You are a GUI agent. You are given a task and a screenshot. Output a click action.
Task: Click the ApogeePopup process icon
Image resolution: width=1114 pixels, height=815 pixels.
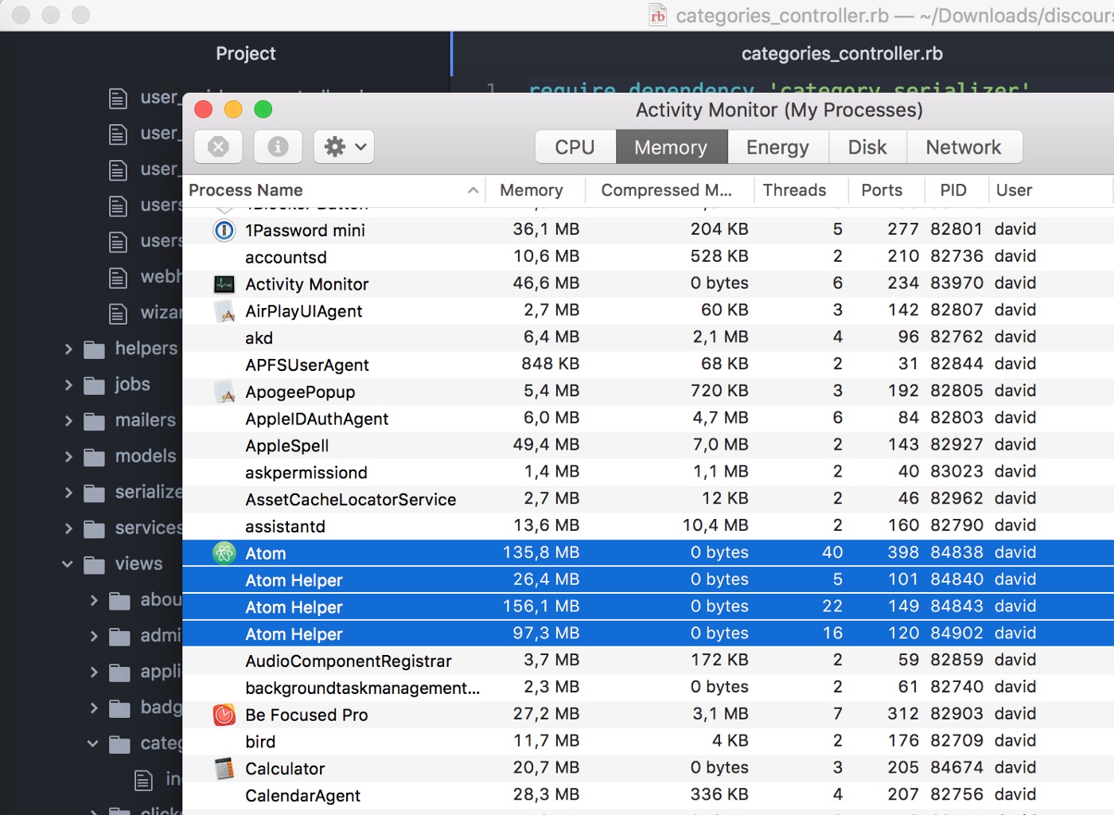click(225, 392)
